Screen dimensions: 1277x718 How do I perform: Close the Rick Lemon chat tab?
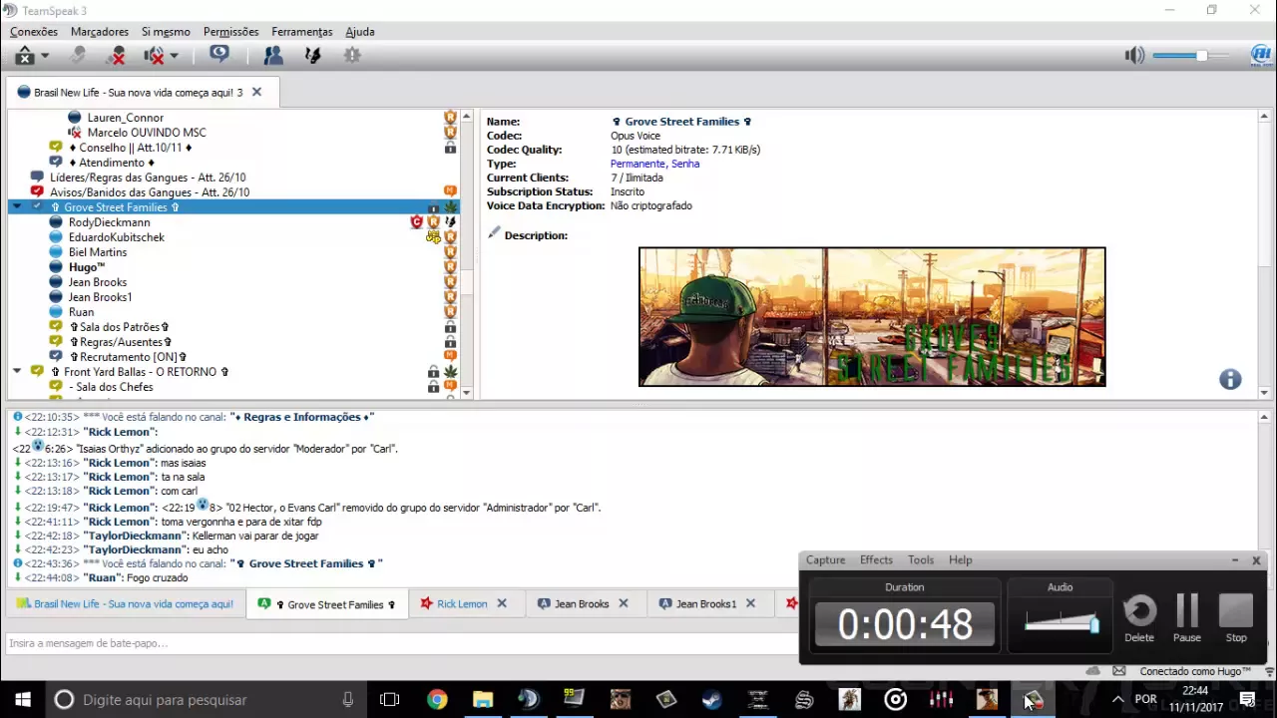pos(502,603)
